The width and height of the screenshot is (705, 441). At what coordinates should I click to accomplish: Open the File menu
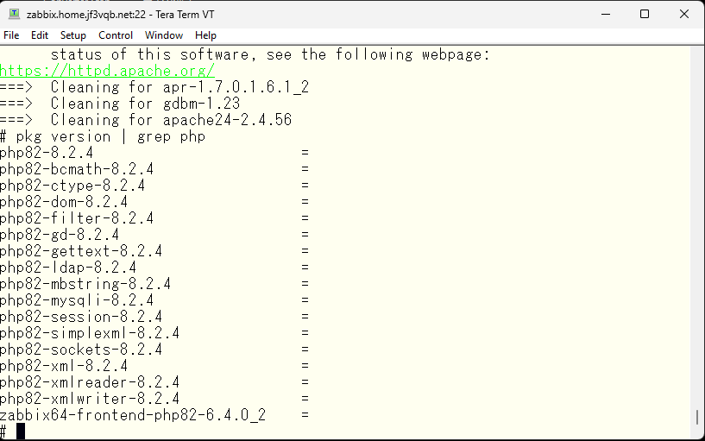(x=11, y=35)
